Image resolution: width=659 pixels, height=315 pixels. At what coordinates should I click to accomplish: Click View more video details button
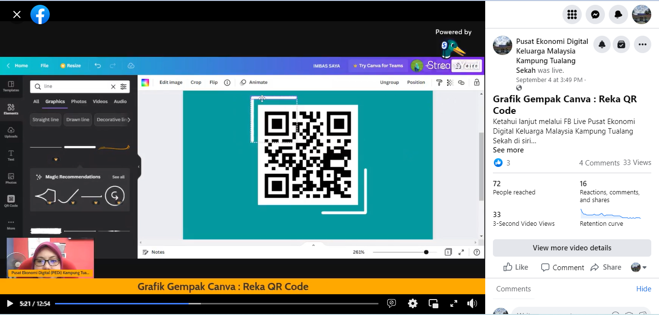(572, 248)
